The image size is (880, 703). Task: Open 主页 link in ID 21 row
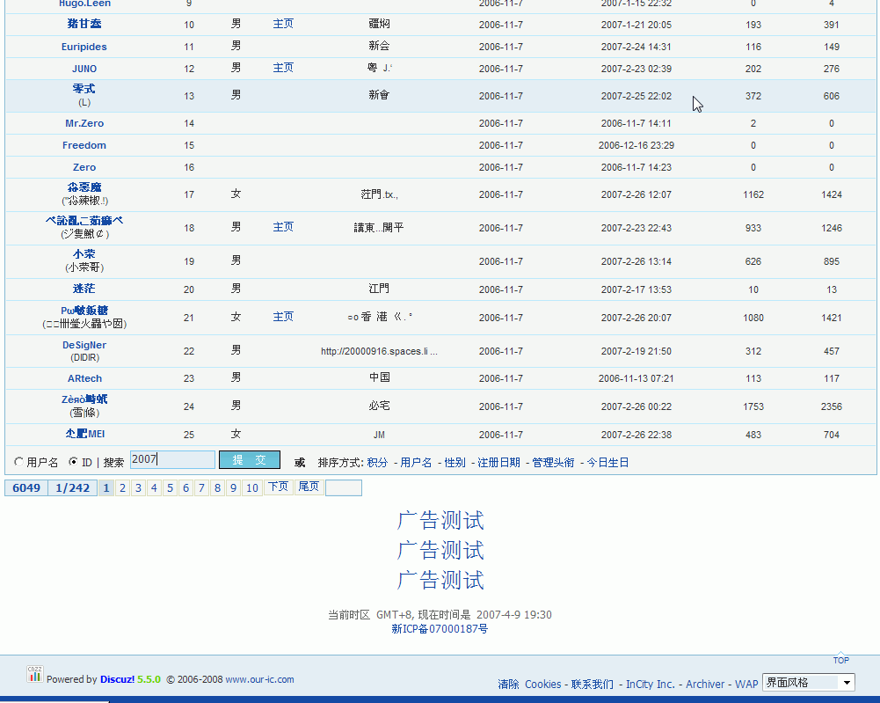click(x=283, y=317)
